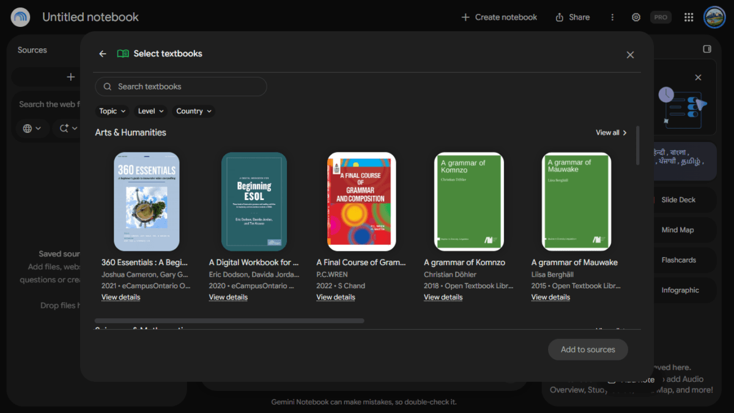This screenshot has width=734, height=413.
Task: Open the Topic filter dropdown
Action: pos(113,111)
